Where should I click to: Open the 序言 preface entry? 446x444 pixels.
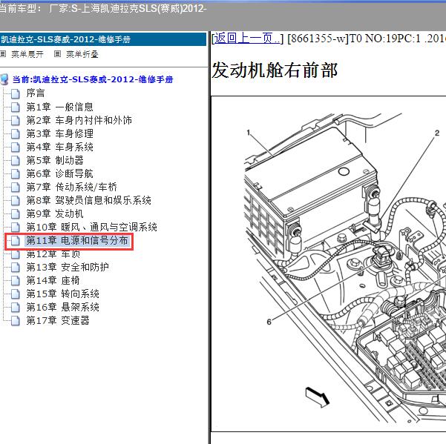(x=36, y=93)
